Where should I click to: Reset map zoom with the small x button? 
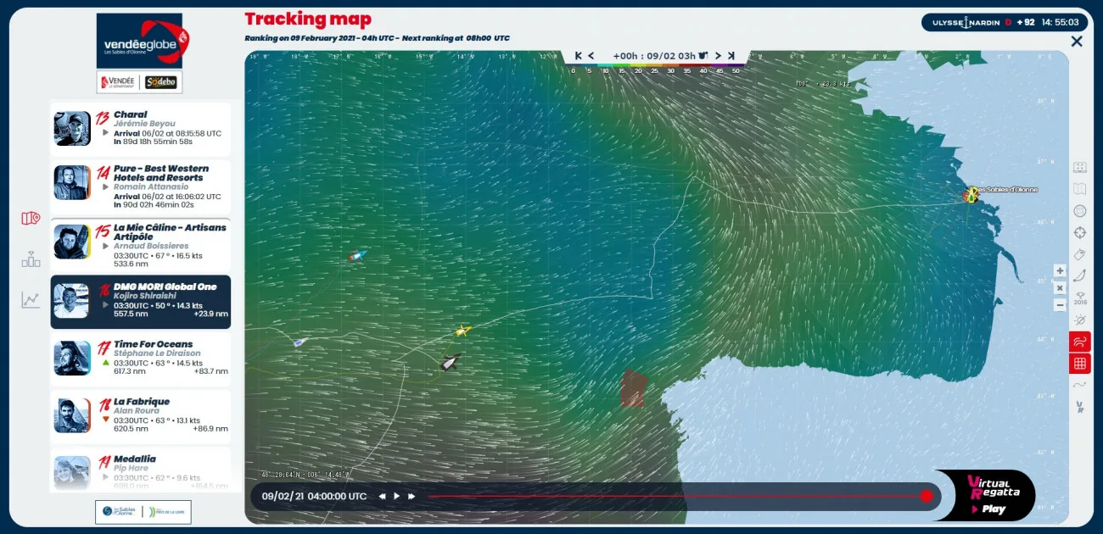pyautogui.click(x=1060, y=288)
